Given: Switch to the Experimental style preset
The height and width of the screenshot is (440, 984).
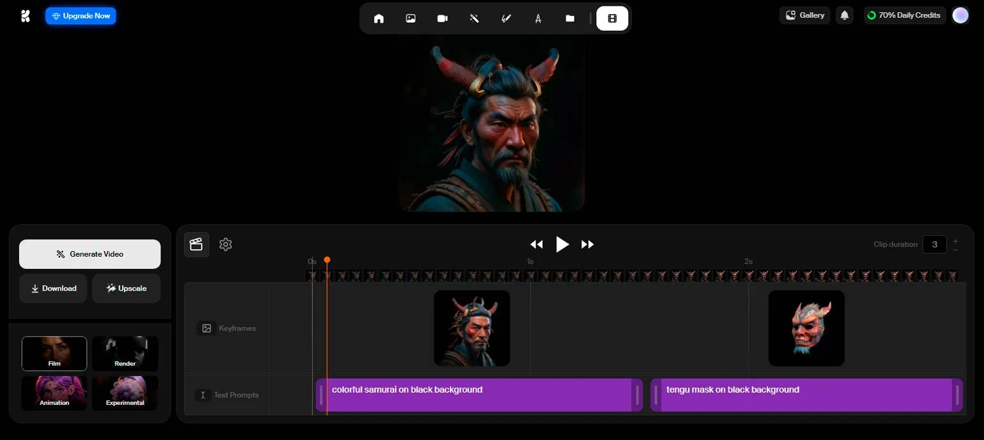Looking at the screenshot, I should (125, 393).
